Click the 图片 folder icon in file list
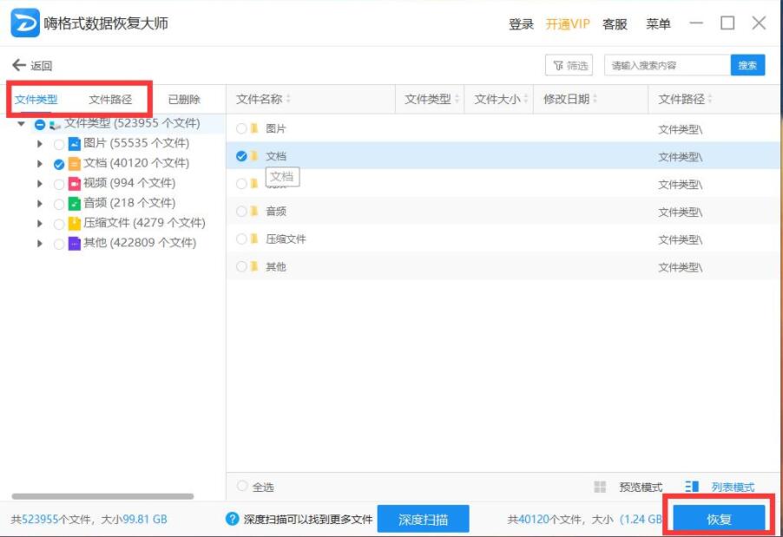This screenshot has width=783, height=537. pos(254,128)
